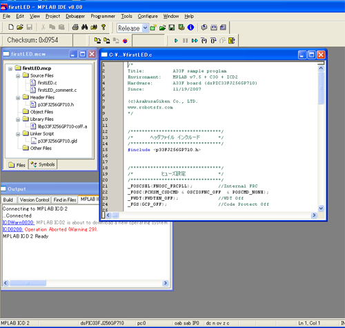The image size is (345, 328).
Task: Click the Step Into debugger icon
Action: click(204, 41)
